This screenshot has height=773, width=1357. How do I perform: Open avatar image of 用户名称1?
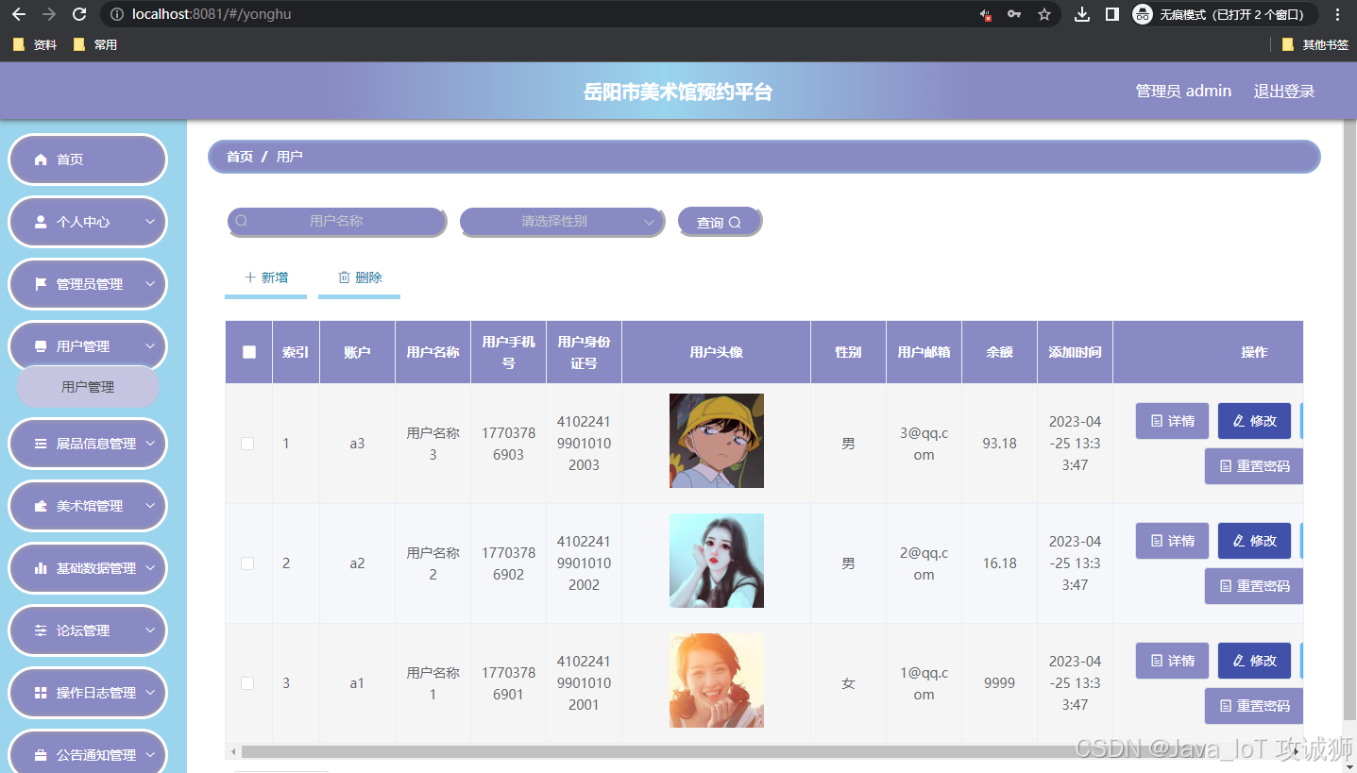point(717,681)
